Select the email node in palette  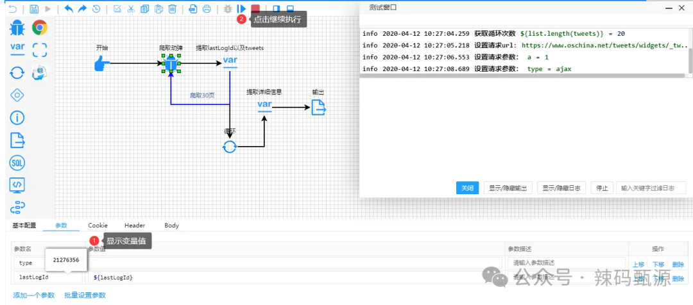pos(40,73)
